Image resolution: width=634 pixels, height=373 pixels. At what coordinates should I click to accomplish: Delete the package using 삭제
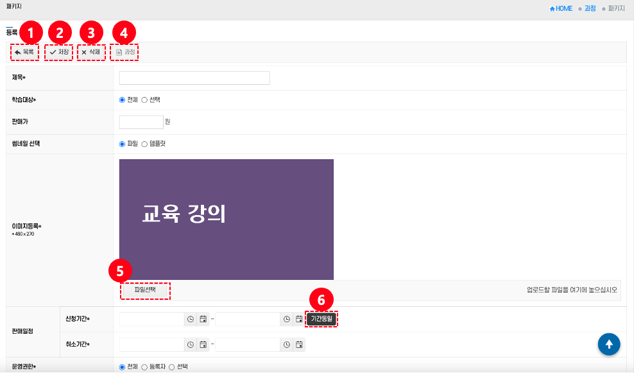pyautogui.click(x=90, y=52)
